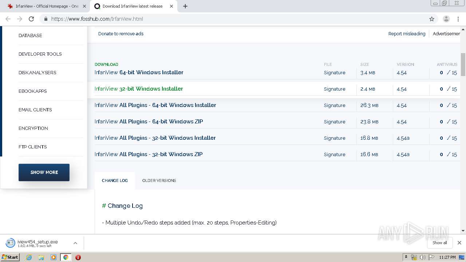This screenshot has height=262, width=466.
Task: Click the 11:27 PM taskbar clock
Action: coord(447,257)
